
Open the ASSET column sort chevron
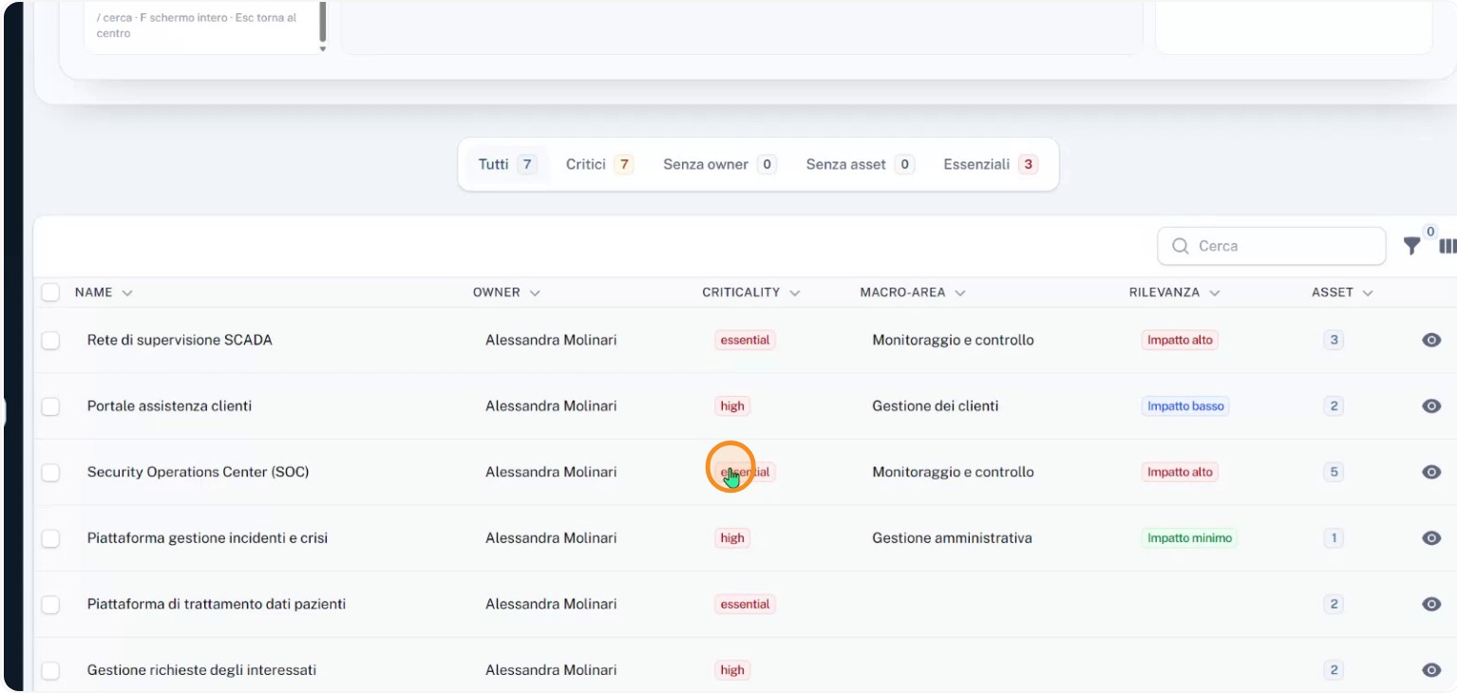click(x=1368, y=292)
